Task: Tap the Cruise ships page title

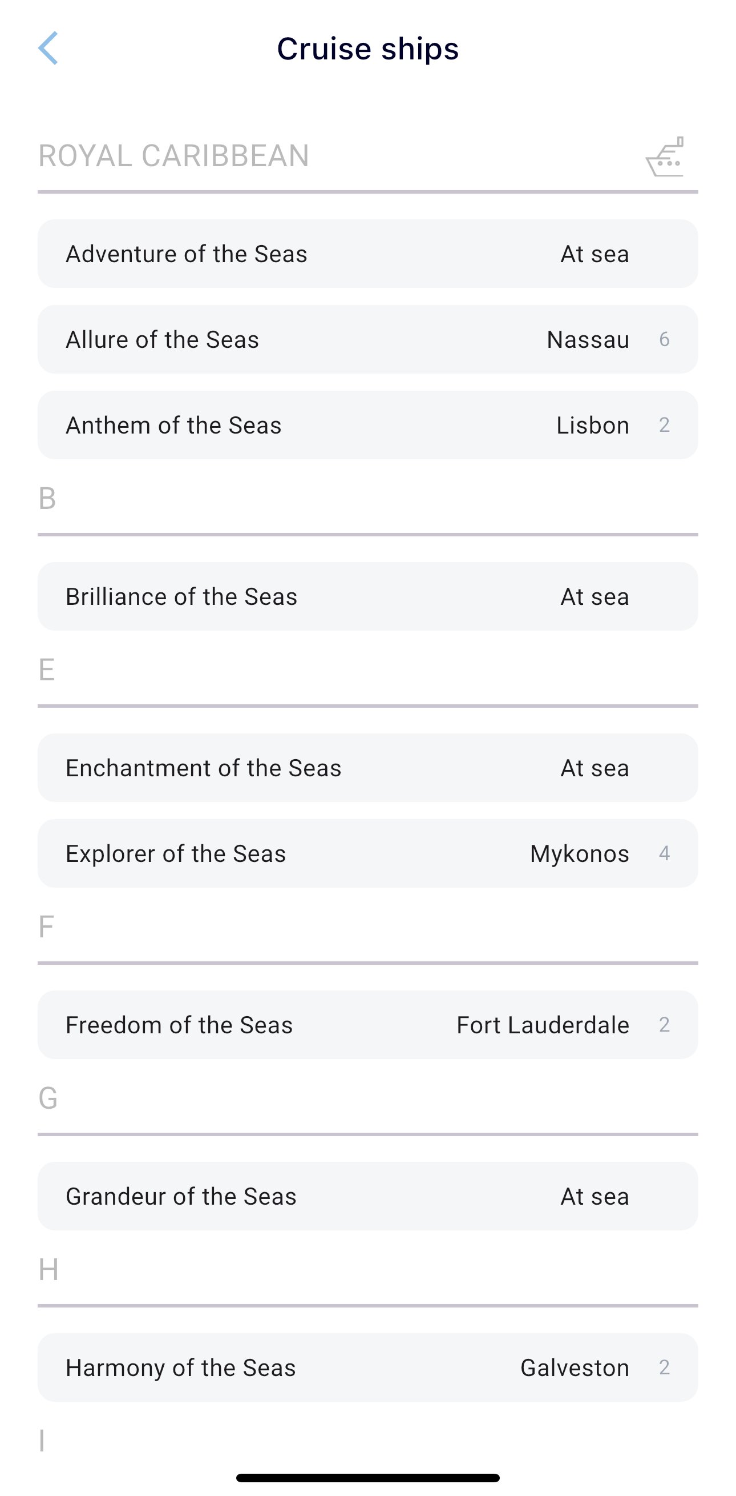Action: (x=367, y=48)
